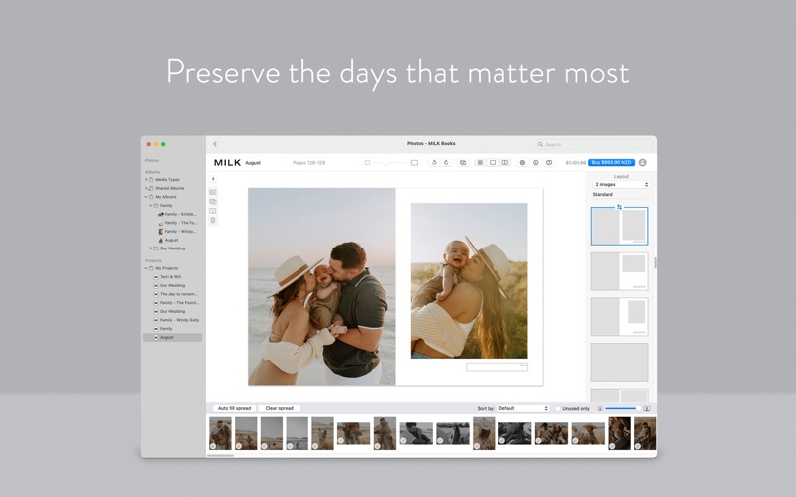The width and height of the screenshot is (796, 497).
Task: Select the Family - The Fo... album
Action: click(x=177, y=223)
